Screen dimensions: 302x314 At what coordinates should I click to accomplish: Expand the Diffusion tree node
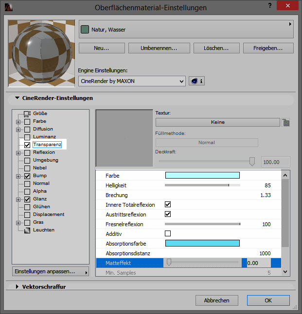click(x=18, y=130)
